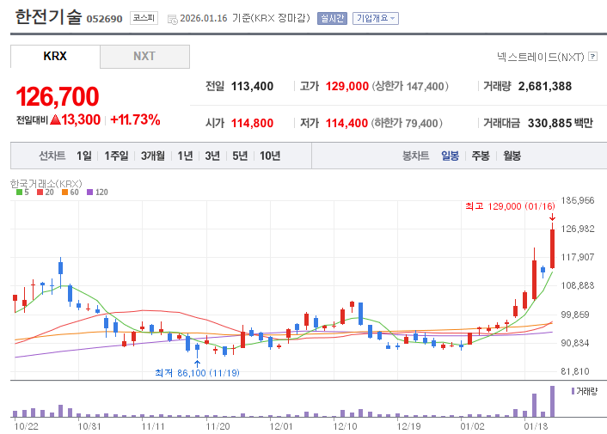Click the red up-triangle change icon
The image size is (607, 434).
[55, 120]
